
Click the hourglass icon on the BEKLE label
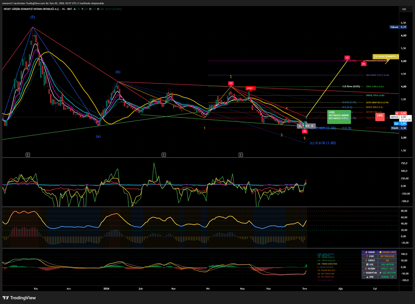coord(313,126)
